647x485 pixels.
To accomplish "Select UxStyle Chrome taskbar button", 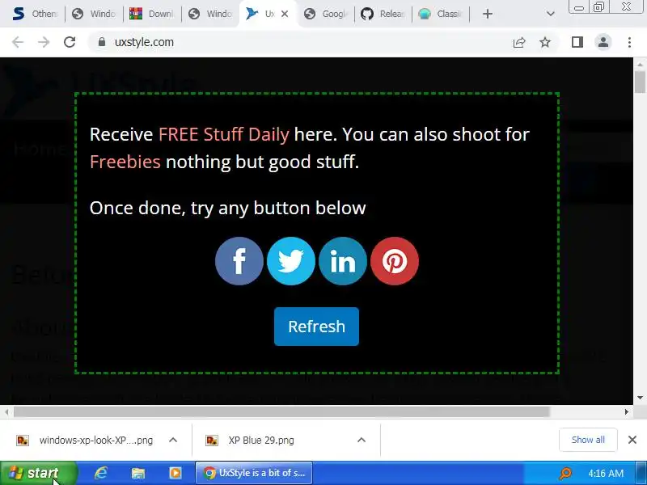I will coord(254,473).
